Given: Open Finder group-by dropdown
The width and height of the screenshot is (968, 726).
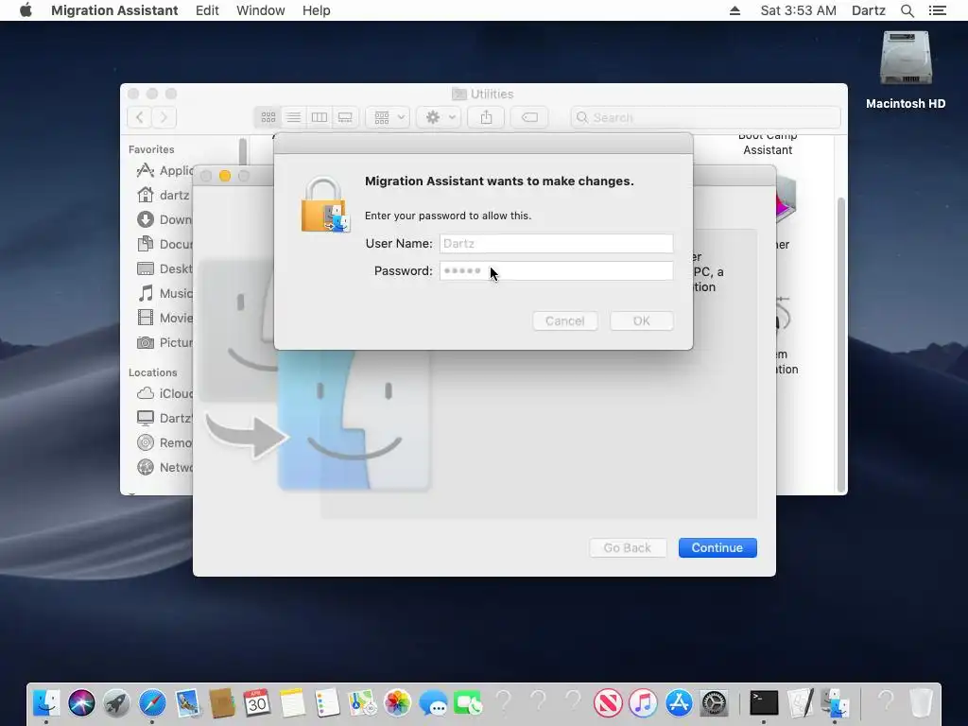Looking at the screenshot, I should 388,117.
